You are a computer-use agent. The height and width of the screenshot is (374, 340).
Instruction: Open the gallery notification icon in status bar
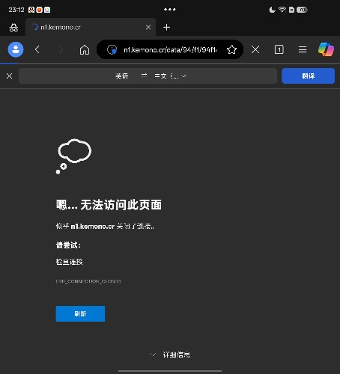click(47, 10)
